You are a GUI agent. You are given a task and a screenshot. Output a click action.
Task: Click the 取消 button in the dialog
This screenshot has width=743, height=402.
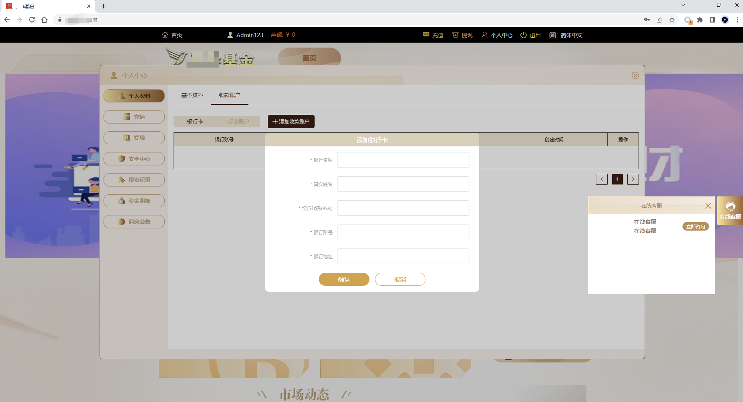(x=400, y=279)
